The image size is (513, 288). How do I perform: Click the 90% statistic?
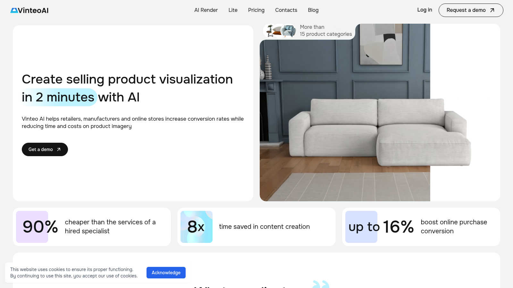tap(40, 227)
